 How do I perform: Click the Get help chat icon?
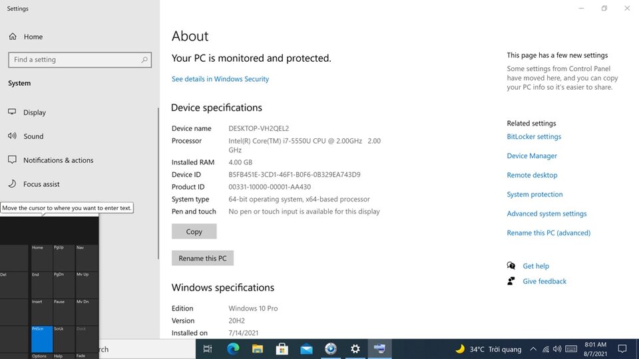pyautogui.click(x=511, y=266)
